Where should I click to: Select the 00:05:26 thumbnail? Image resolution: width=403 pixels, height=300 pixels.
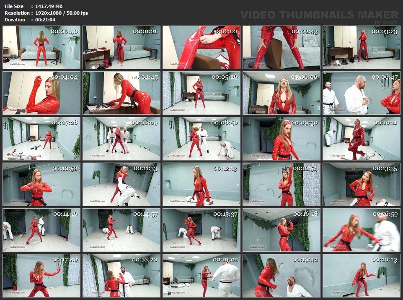pyautogui.click(x=201, y=93)
